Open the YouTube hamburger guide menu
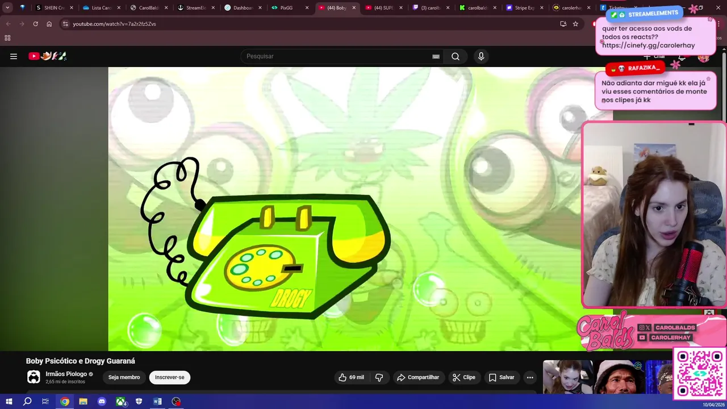Screen dimensions: 727x409 pyautogui.click(x=14, y=56)
